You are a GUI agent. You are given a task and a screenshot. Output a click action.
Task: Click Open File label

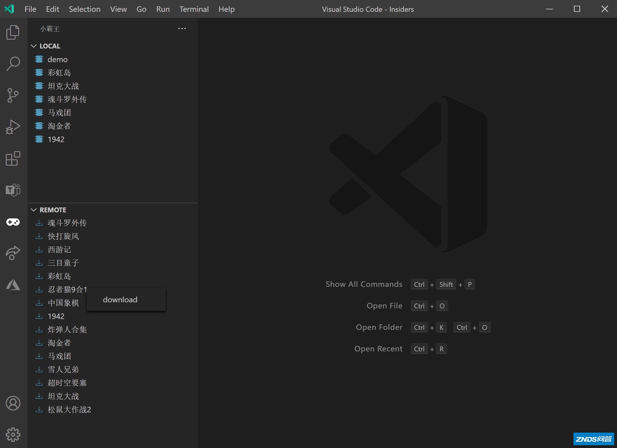(384, 306)
